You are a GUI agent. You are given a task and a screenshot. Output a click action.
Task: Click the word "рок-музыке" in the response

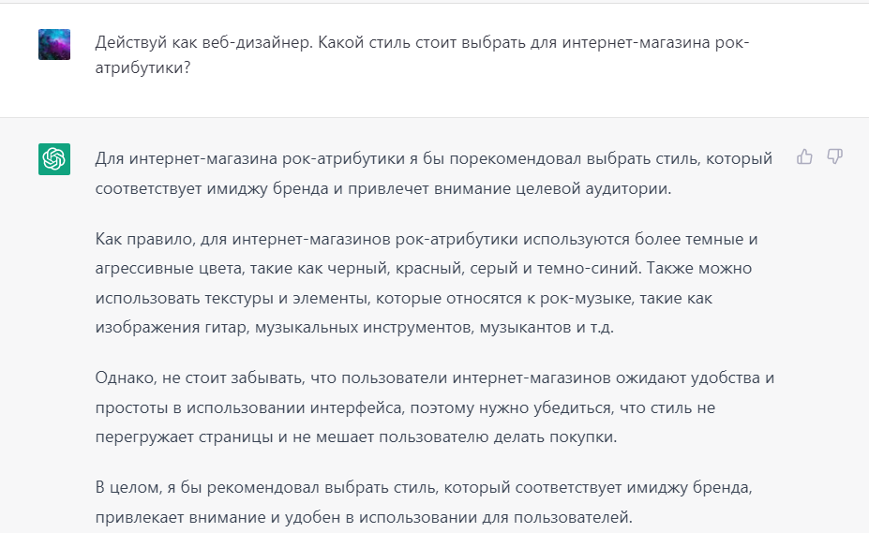point(587,299)
